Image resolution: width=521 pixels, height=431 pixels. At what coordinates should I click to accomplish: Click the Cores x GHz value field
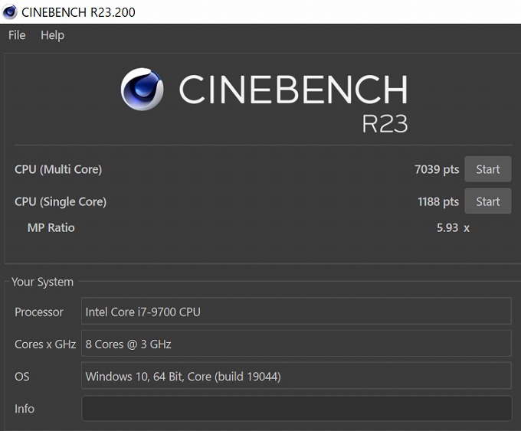296,344
